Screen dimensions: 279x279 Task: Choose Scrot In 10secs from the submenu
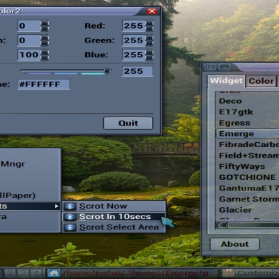pyautogui.click(x=114, y=217)
